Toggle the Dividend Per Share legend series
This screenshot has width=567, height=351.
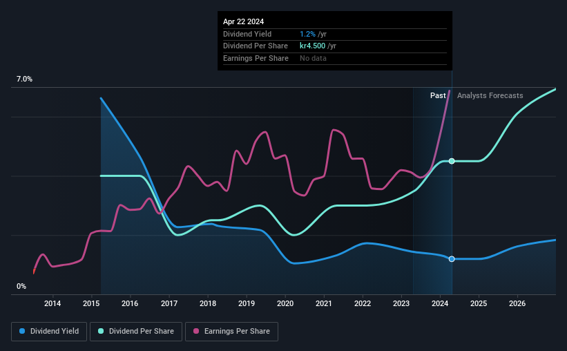coord(136,332)
